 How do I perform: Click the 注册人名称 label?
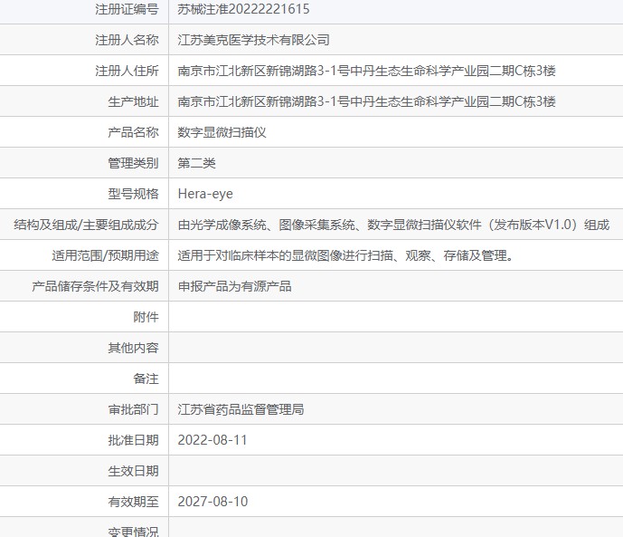coord(127,40)
